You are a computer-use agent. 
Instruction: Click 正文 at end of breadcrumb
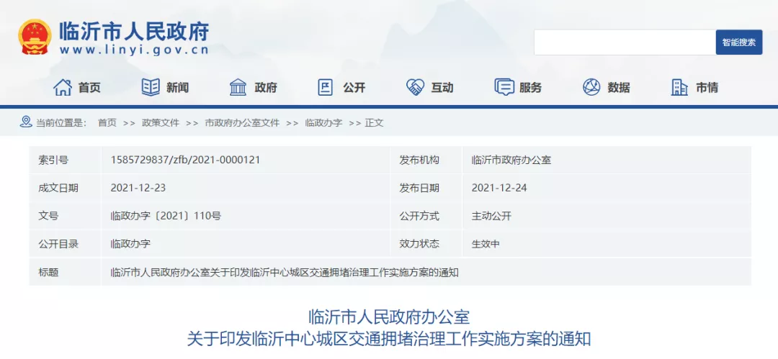coord(374,123)
